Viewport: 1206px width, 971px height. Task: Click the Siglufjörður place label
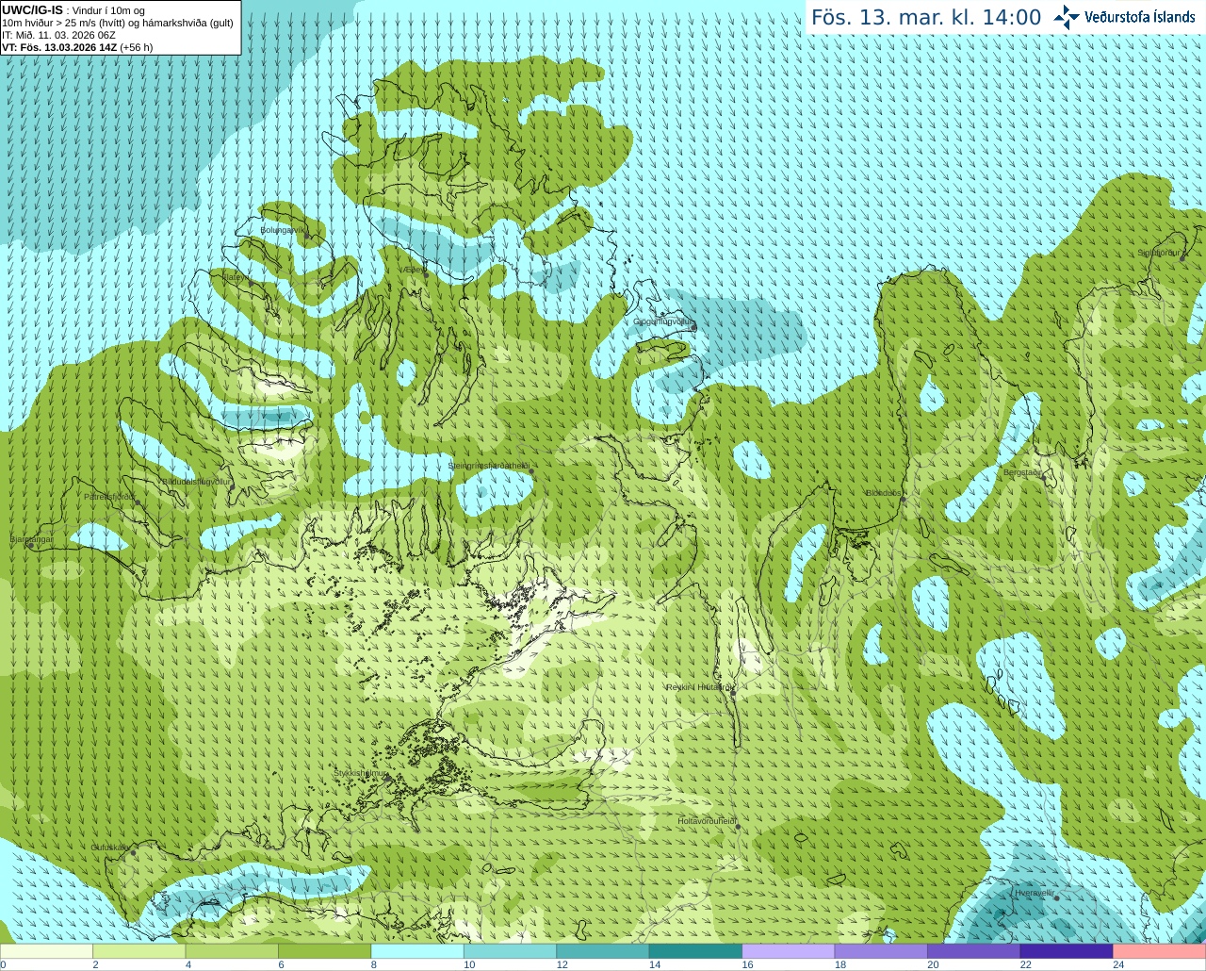[x=1159, y=253]
